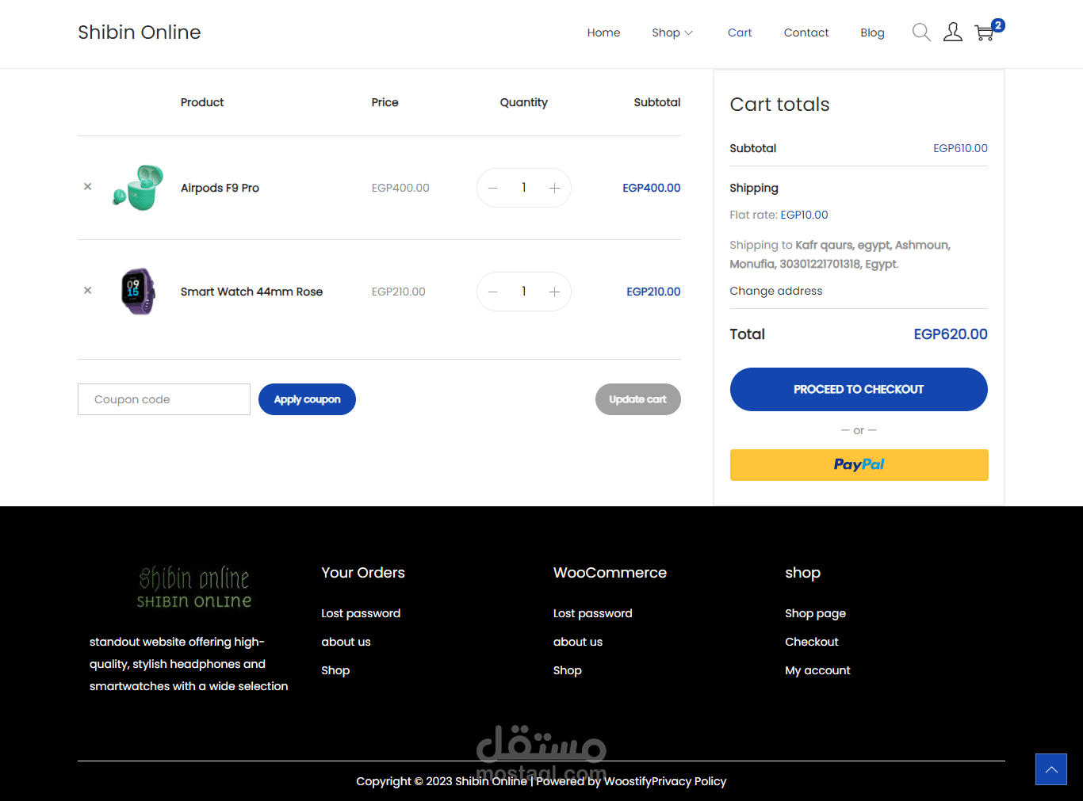1083x801 pixels.
Task: Open Airpods F9 Pro product thumbnail
Action: [138, 188]
